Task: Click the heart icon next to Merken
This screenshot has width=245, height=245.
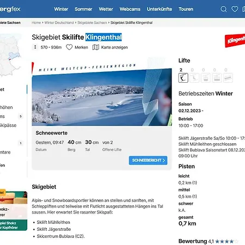Action: tap(69, 47)
